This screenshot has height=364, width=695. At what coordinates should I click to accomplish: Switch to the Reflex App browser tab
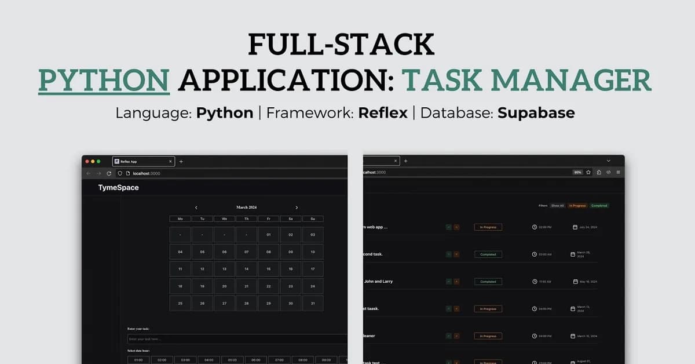(x=139, y=161)
